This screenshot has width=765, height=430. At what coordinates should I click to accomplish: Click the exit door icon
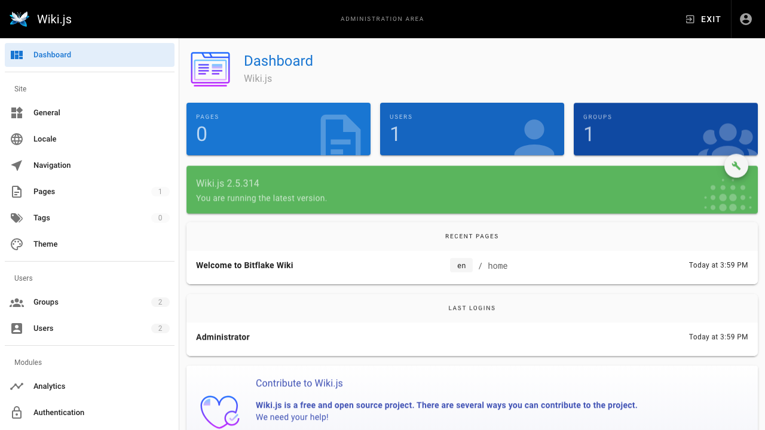[x=690, y=19]
